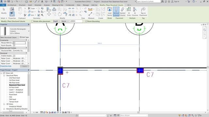The width and height of the screenshot is (209, 117).
Task: Click the Measure Between Two References icon
Action: (90, 14)
